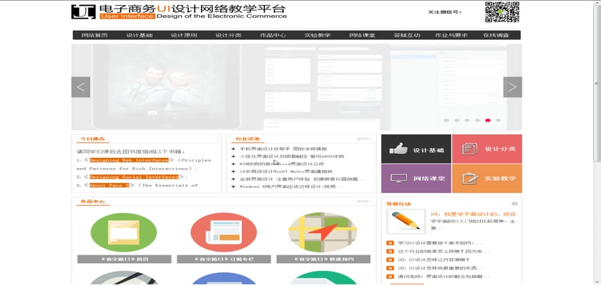Open news item Windows 8用户界面
This screenshot has width=601, height=286.
291,187
